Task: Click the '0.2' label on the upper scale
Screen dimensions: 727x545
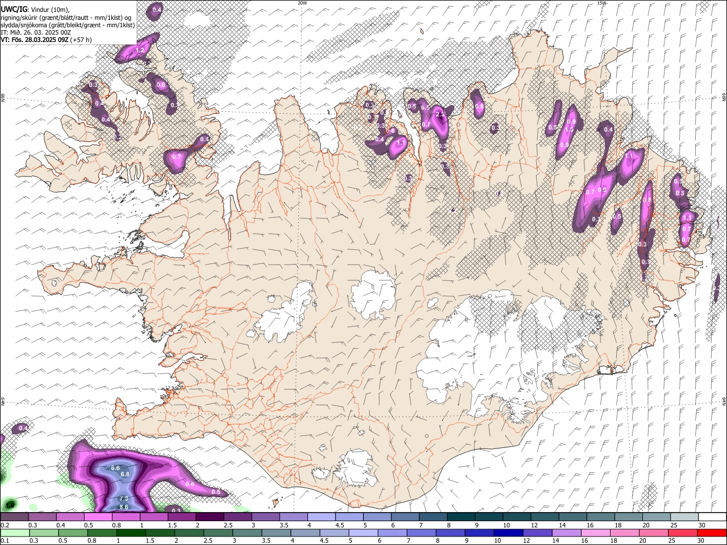Action: [x=5, y=525]
